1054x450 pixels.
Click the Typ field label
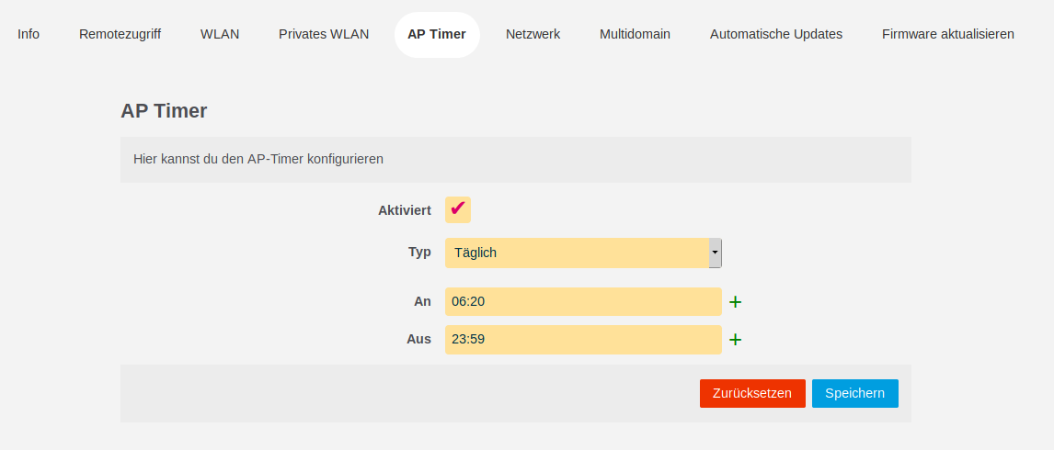419,252
